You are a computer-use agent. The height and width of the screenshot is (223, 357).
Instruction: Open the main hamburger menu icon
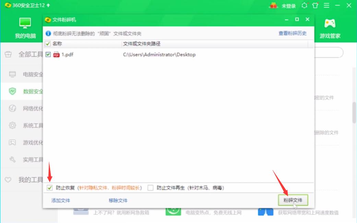point(326,5)
